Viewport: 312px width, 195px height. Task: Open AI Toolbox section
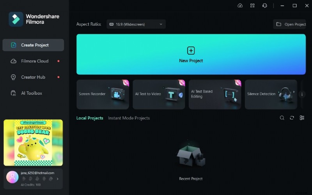(x=33, y=93)
